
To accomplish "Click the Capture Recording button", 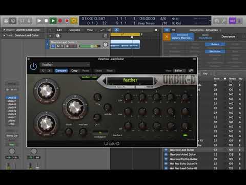I will click(x=67, y=21).
